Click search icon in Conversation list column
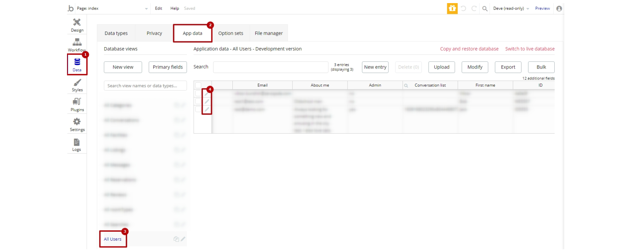632x252 pixels. [x=406, y=85]
